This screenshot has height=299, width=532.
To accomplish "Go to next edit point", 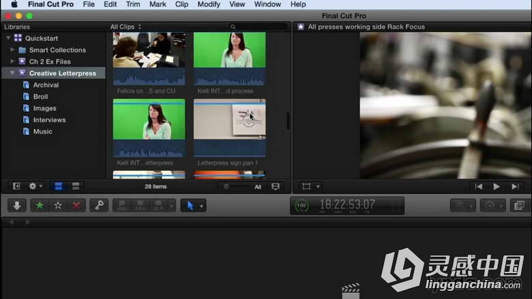I will pos(515,187).
